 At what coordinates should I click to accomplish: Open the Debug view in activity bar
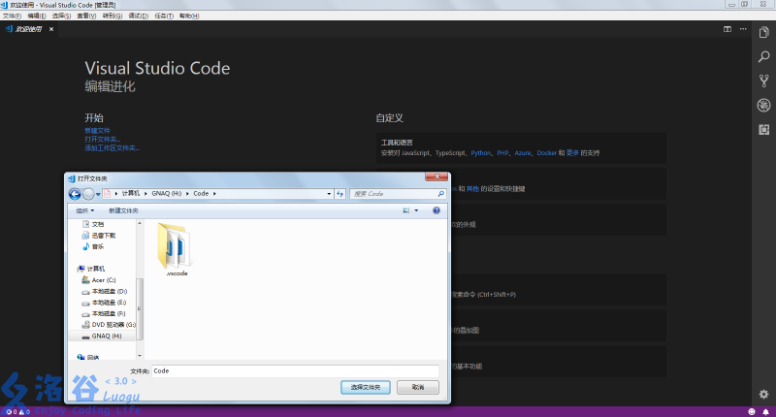[763, 105]
